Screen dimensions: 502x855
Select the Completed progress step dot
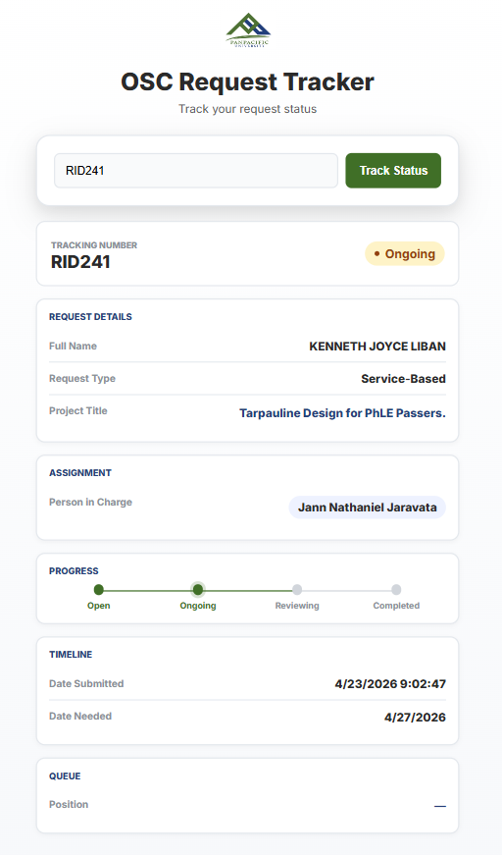396,589
